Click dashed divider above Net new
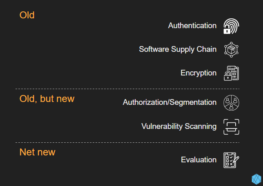The height and width of the screenshot is (186, 263). pyautogui.click(x=127, y=143)
